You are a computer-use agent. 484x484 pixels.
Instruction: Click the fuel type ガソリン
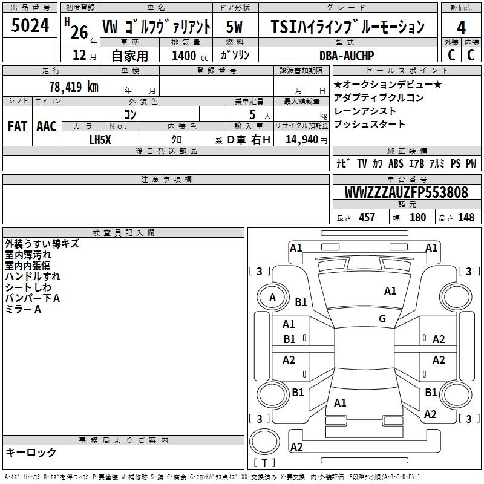(235, 55)
